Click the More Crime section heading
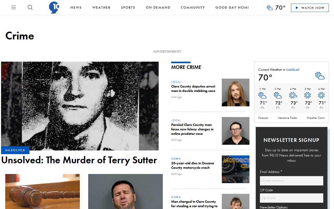This screenshot has height=209, width=334. [186, 67]
